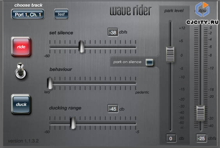Click the ducking range slider handle
This screenshot has height=148, width=220.
point(73,123)
